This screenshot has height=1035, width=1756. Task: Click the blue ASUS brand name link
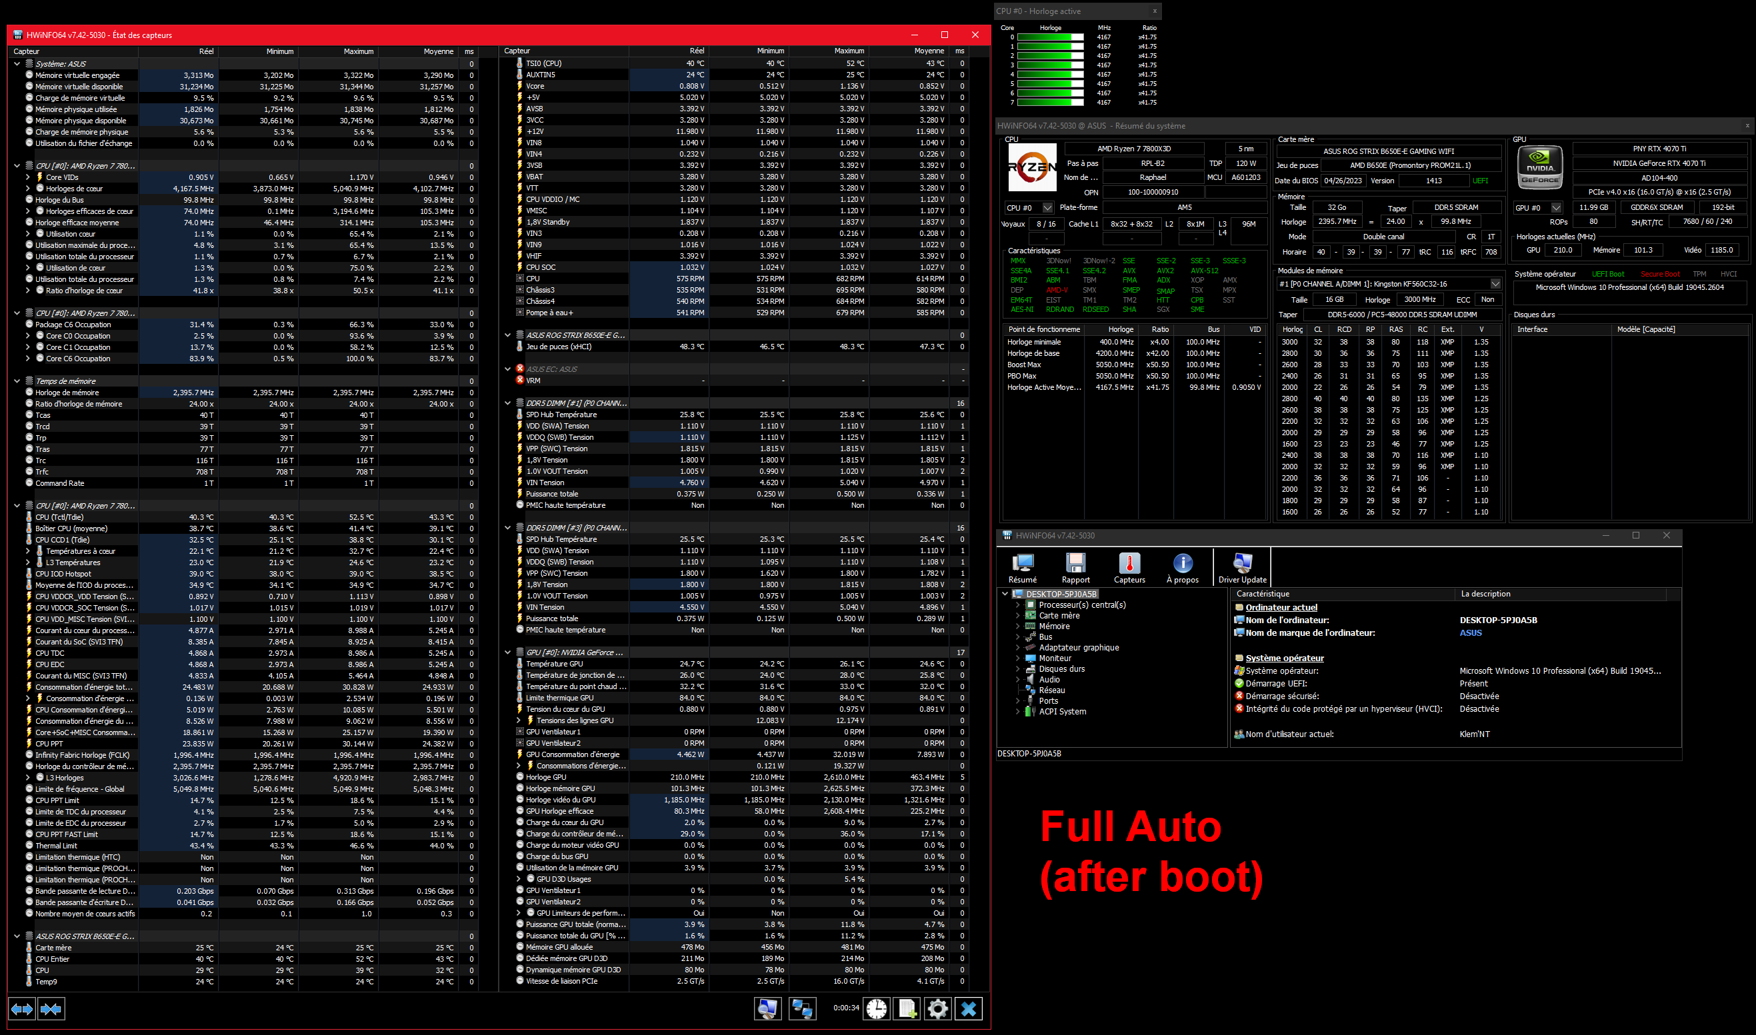(1471, 632)
